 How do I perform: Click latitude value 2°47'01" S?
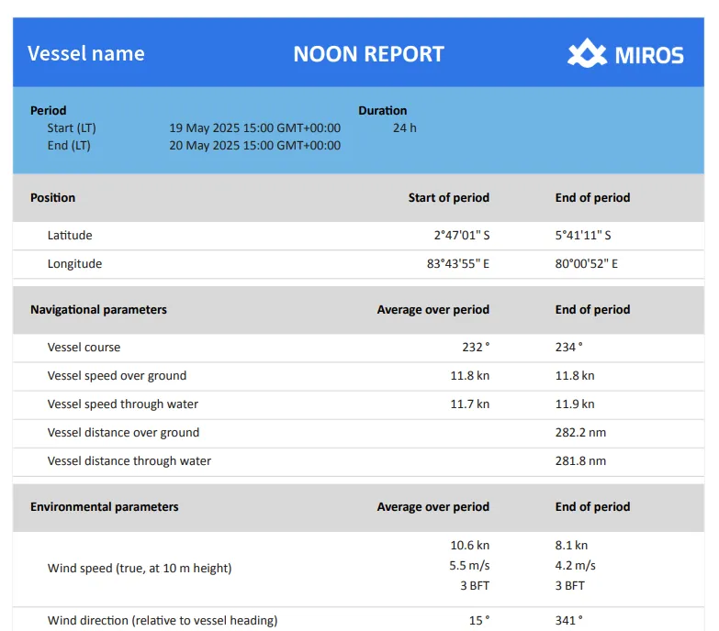462,235
